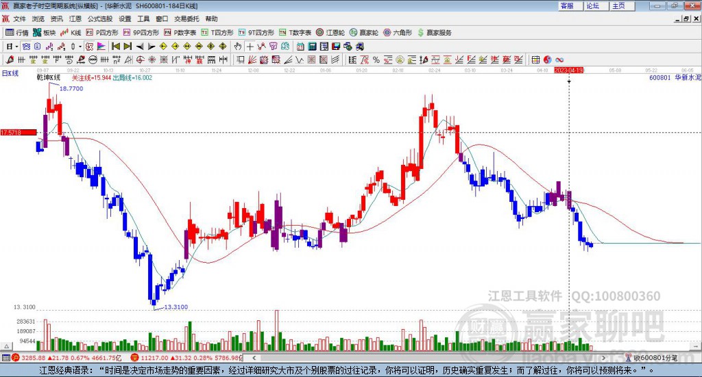Click the colored grid table icon
This screenshot has height=377, width=702.
(x=535, y=60)
